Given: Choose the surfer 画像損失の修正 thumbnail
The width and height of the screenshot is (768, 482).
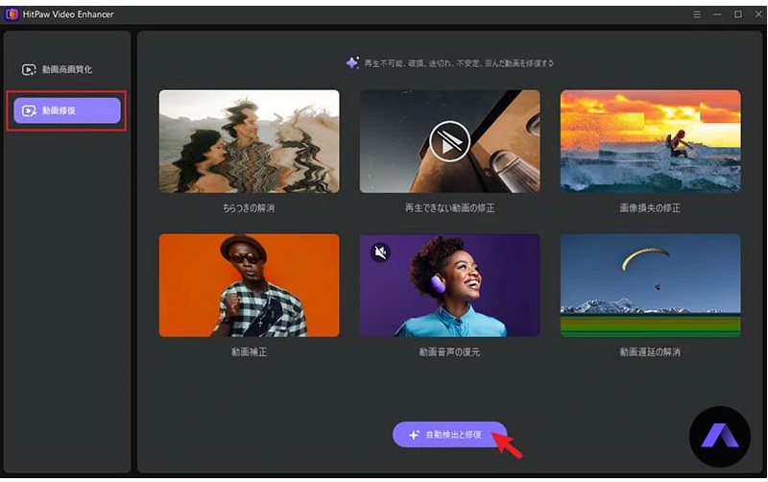Looking at the screenshot, I should 650,141.
